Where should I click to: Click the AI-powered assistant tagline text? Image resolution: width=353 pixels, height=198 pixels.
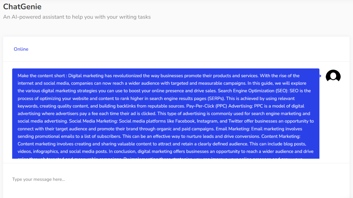[x=77, y=17]
